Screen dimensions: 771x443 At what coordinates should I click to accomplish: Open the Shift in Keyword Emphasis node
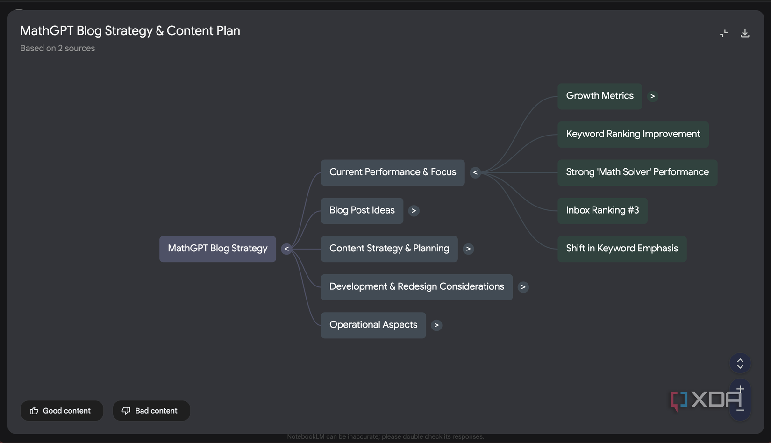pos(622,249)
